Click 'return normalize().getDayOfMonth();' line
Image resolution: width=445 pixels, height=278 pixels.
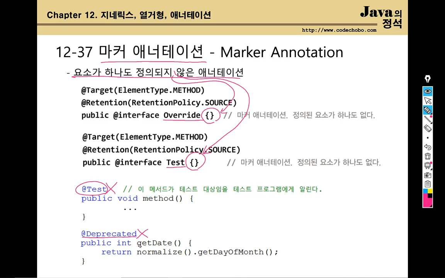190,252
